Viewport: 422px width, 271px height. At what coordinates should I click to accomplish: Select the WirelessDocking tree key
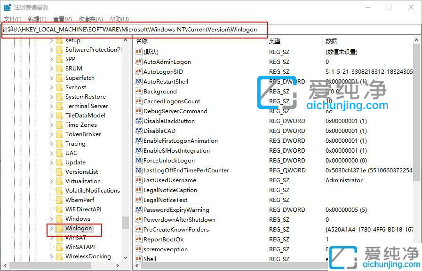pos(88,256)
